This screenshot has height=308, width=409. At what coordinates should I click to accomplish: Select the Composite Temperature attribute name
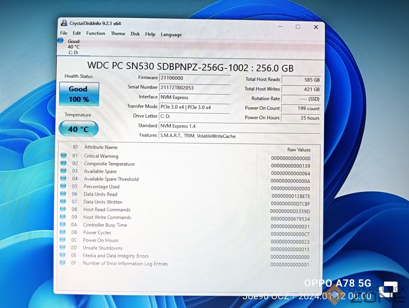109,164
